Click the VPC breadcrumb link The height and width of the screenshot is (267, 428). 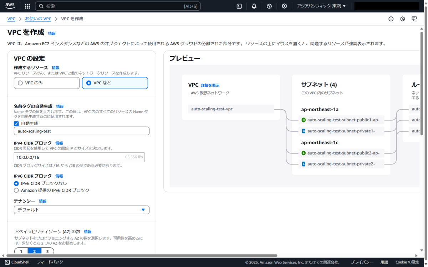[11, 19]
